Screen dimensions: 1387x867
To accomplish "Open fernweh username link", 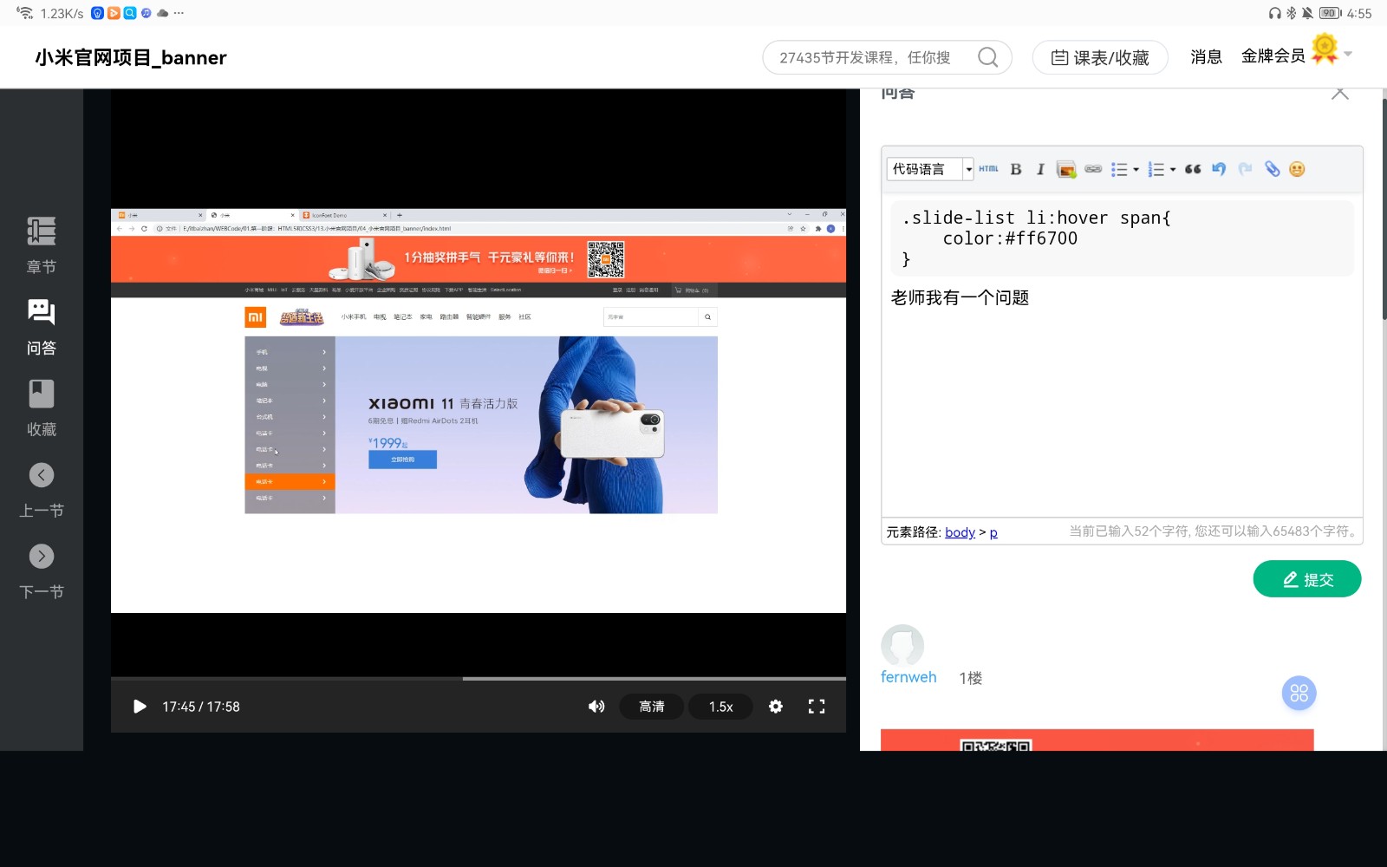I will 908,677.
